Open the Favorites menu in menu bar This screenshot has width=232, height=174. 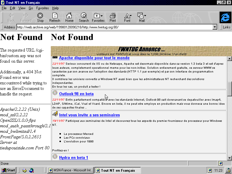pyautogui.click(x=42, y=8)
